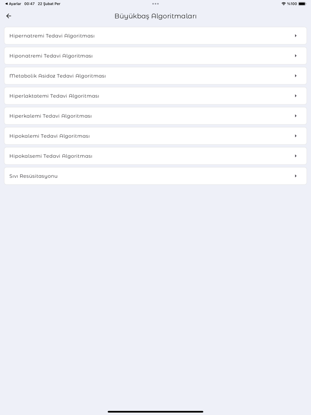311x415 pixels.
Task: Tap the battery icon in the status bar
Action: click(304, 4)
